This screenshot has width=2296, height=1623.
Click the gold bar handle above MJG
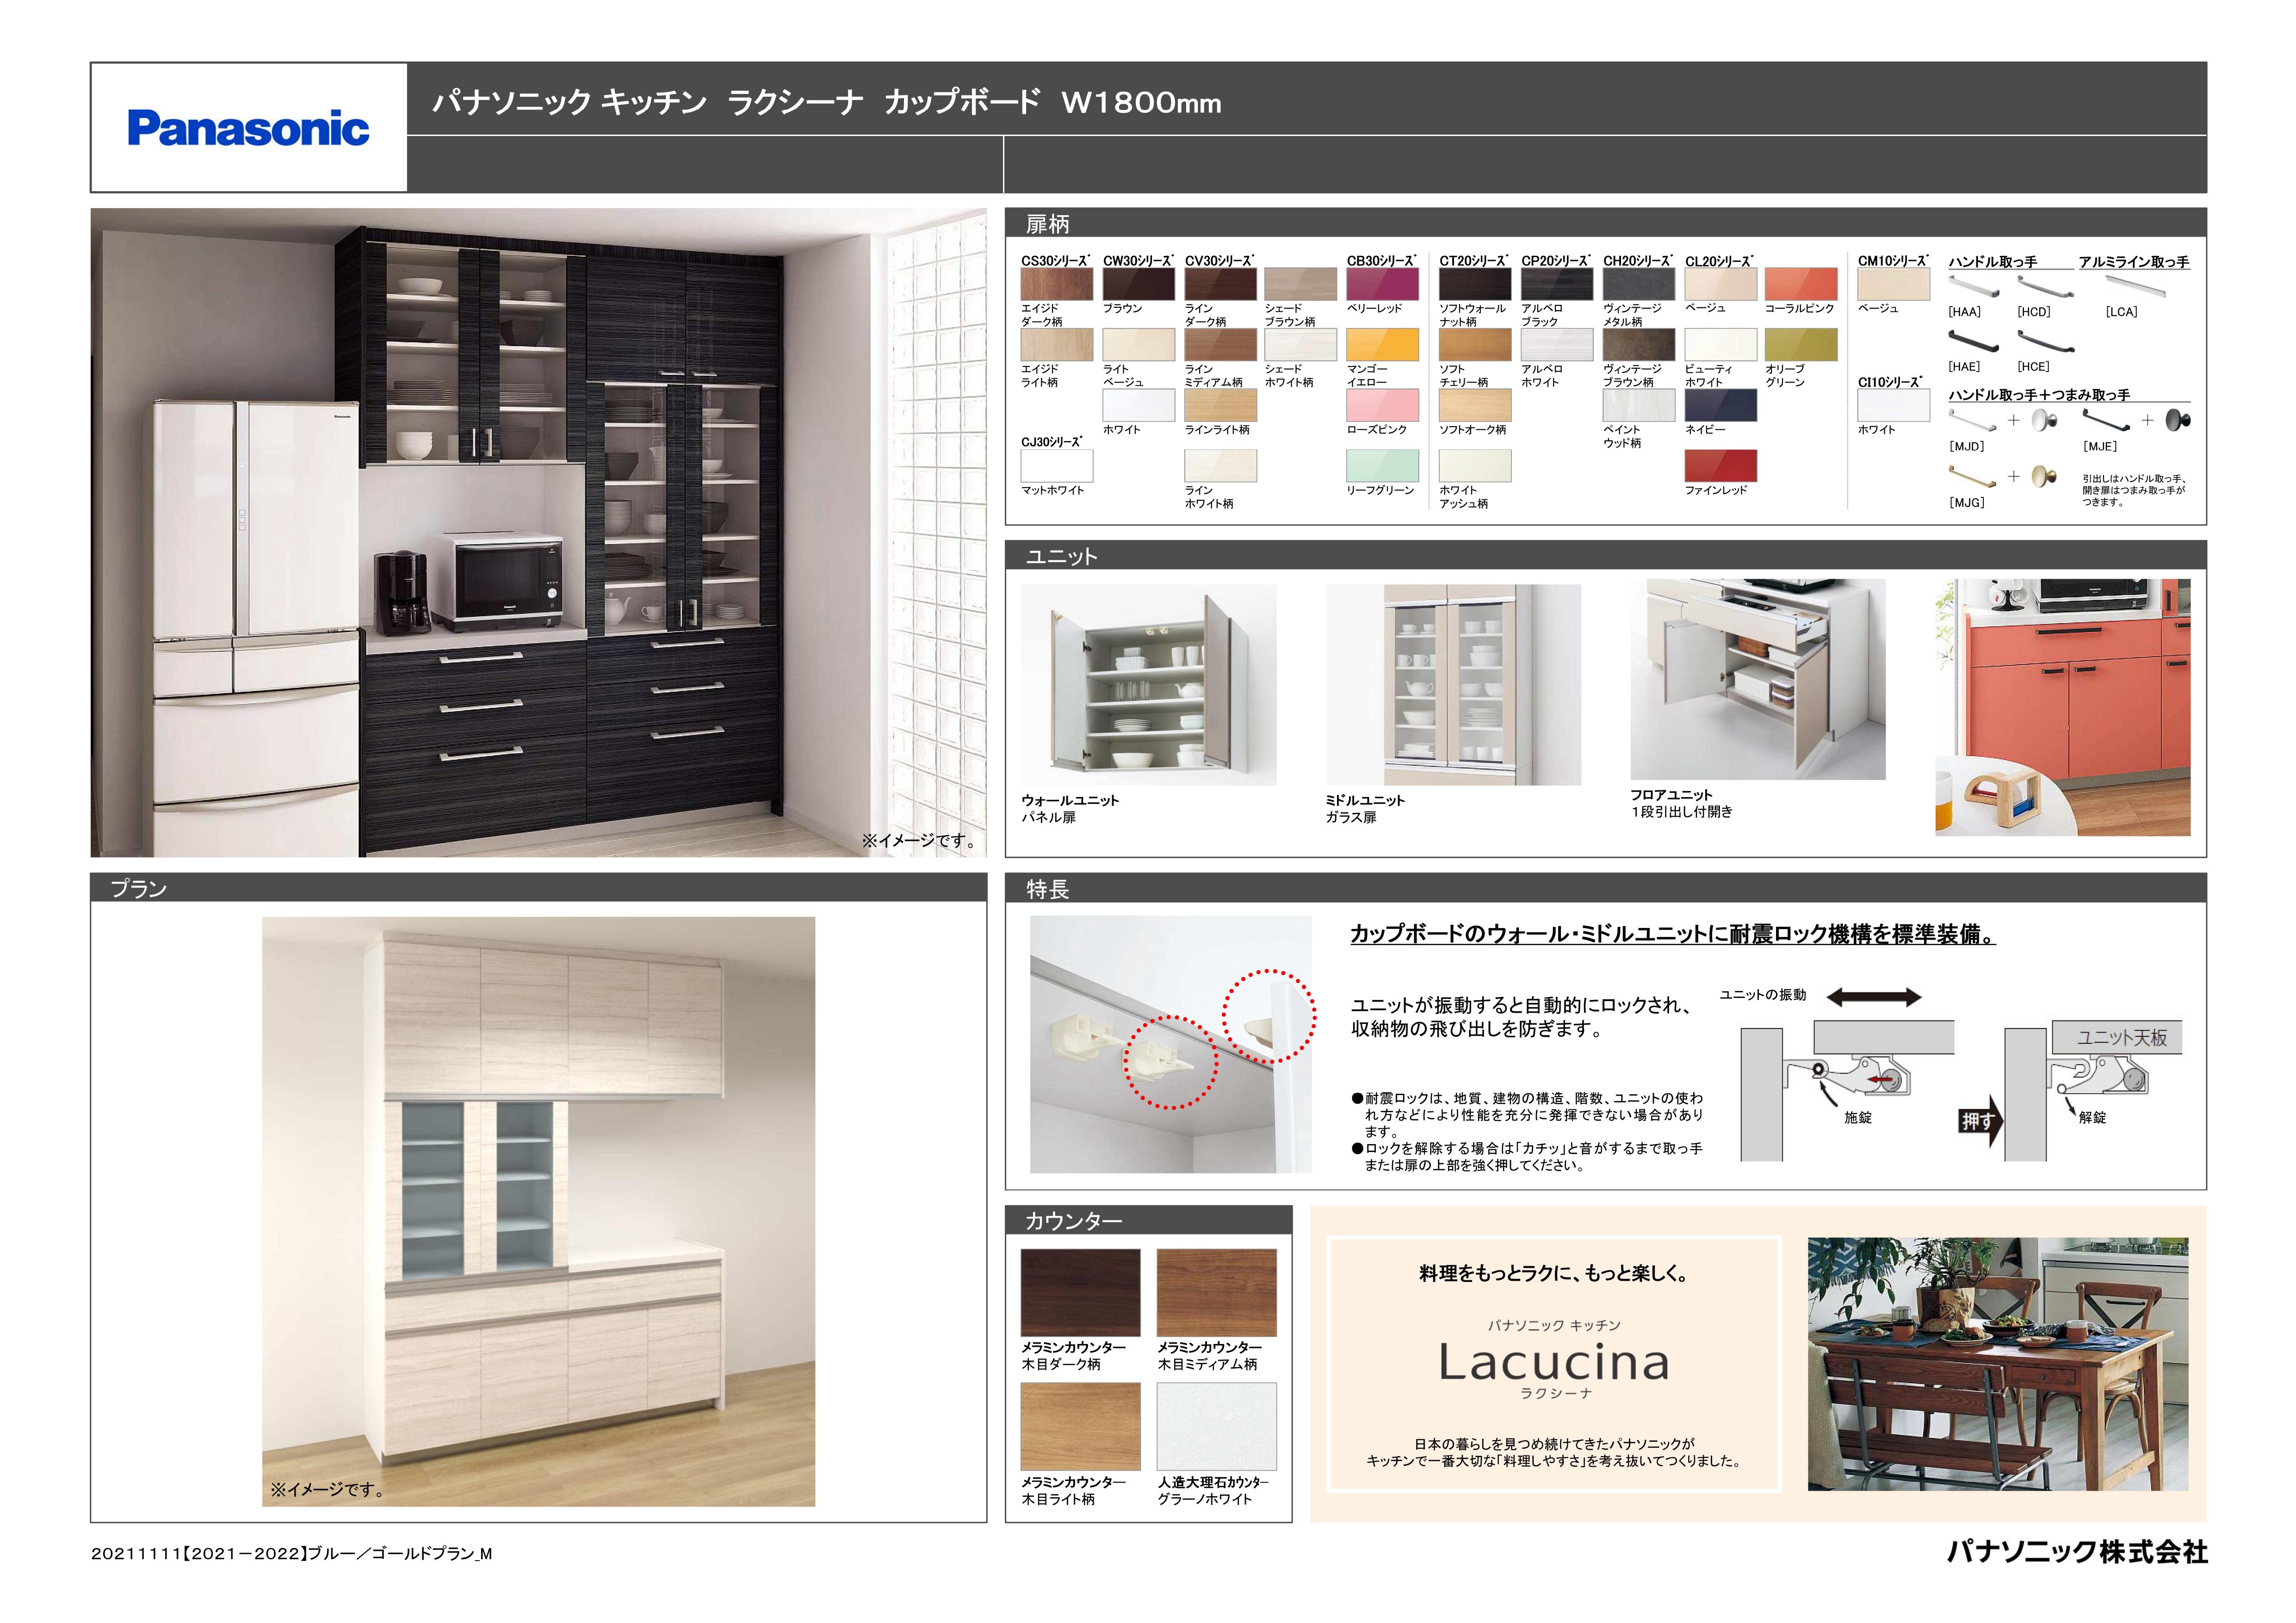[x=1973, y=477]
